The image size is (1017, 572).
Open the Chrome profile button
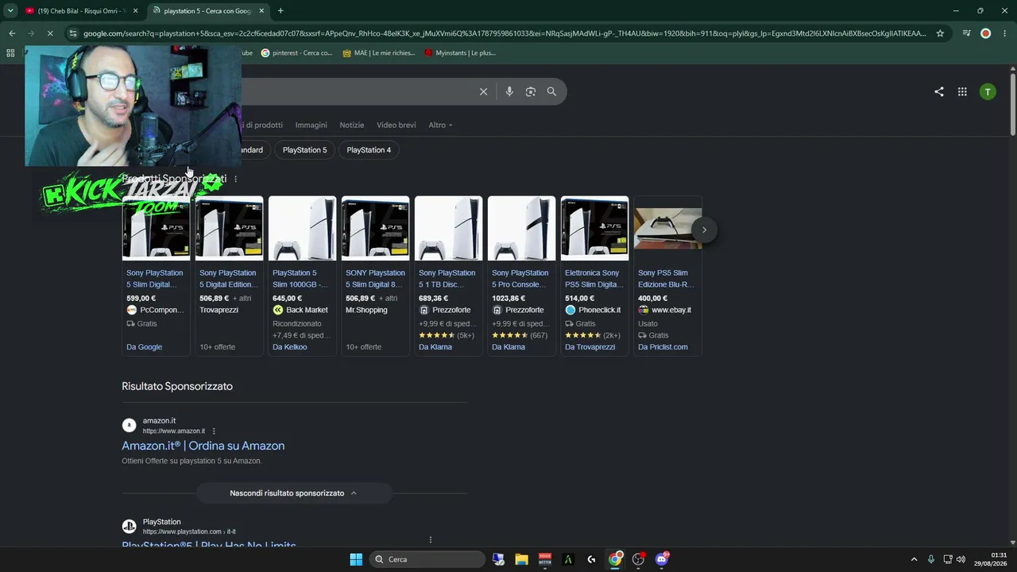click(x=986, y=33)
